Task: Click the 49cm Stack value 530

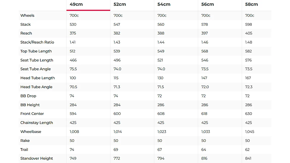Action: (73, 24)
